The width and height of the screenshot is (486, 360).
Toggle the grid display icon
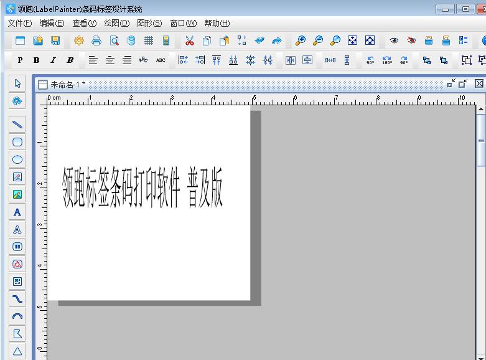click(149, 40)
